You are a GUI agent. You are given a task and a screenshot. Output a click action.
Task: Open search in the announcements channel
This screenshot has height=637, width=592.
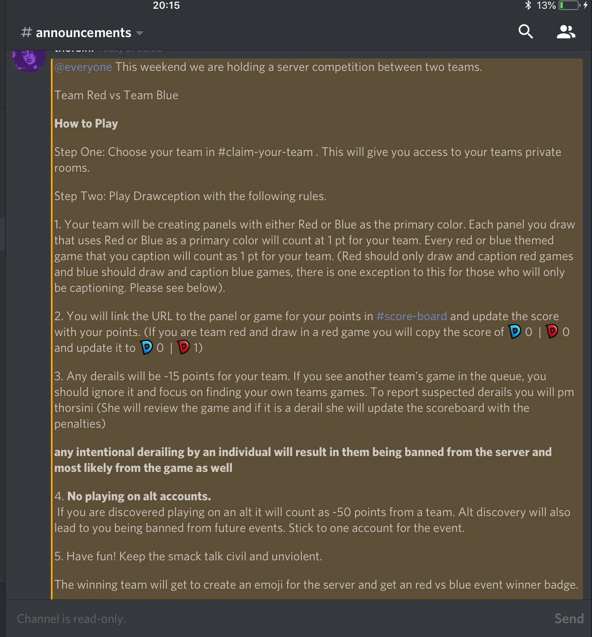pyautogui.click(x=525, y=32)
